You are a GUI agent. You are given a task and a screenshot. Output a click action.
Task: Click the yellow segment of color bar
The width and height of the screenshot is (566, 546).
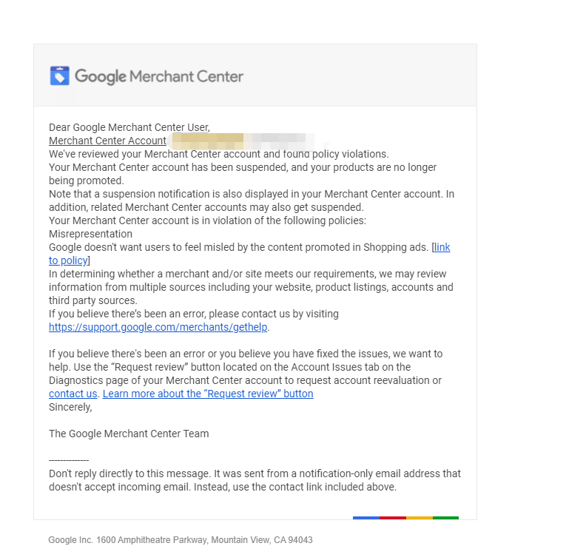(419, 518)
